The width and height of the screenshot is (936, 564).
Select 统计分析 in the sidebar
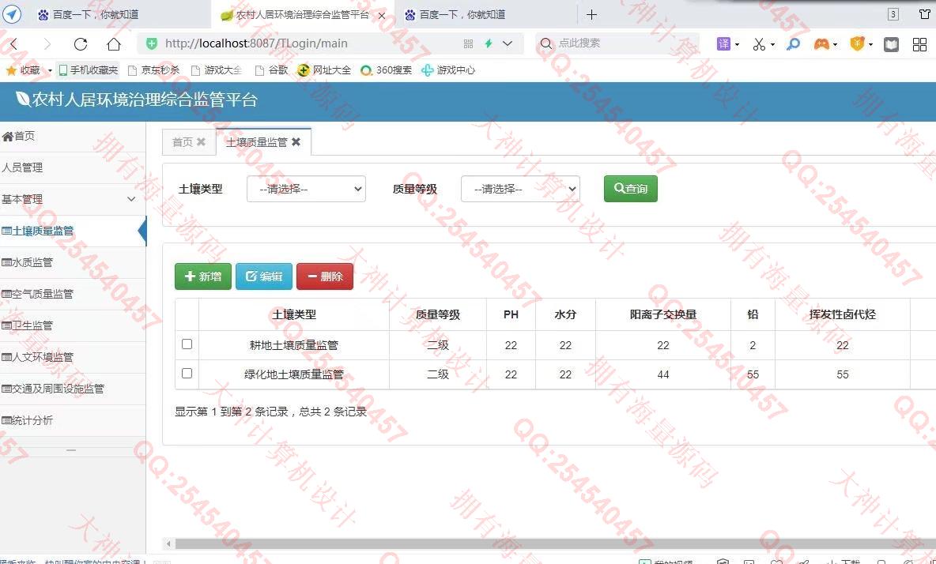click(73, 420)
